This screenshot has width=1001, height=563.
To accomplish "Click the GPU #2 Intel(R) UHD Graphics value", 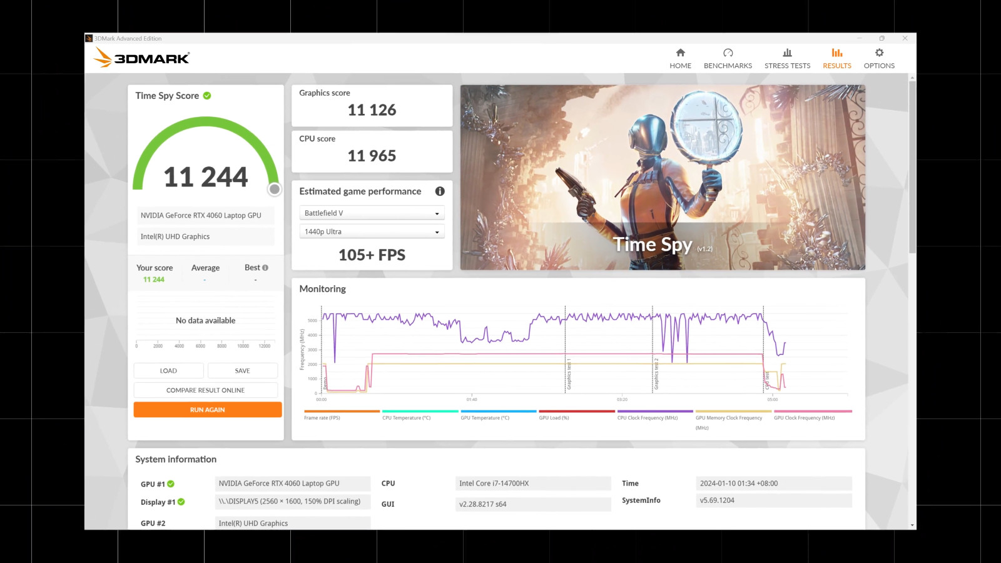I will click(x=293, y=523).
